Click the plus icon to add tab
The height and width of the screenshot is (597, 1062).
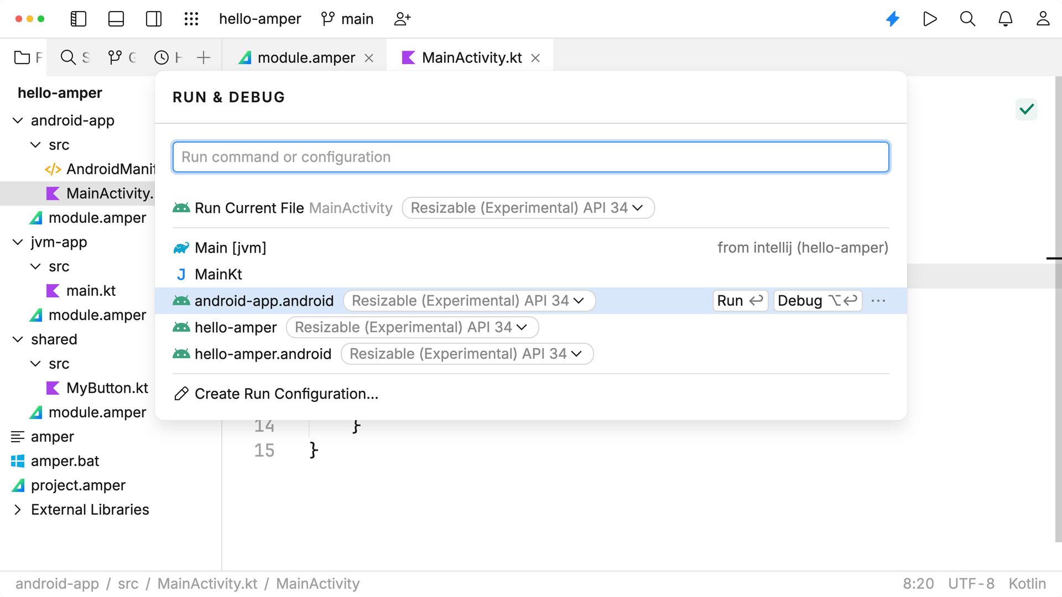click(x=204, y=57)
